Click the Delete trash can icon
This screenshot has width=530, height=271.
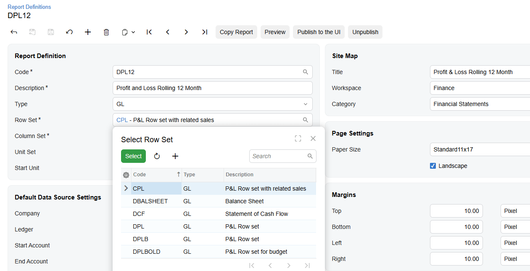coord(106,32)
